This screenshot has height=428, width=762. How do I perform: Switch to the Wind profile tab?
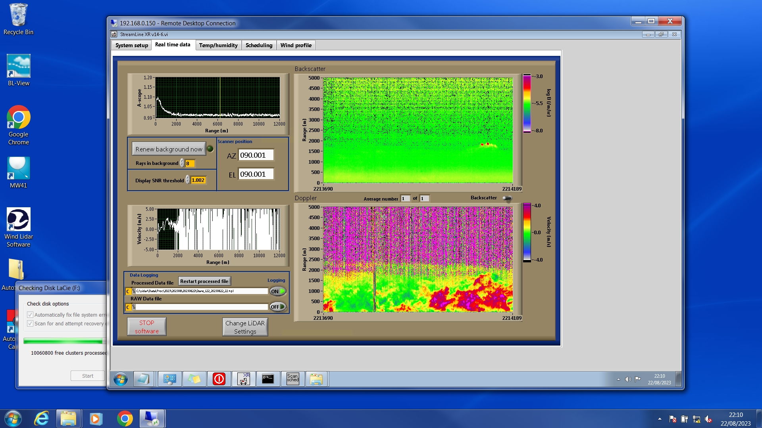296,45
